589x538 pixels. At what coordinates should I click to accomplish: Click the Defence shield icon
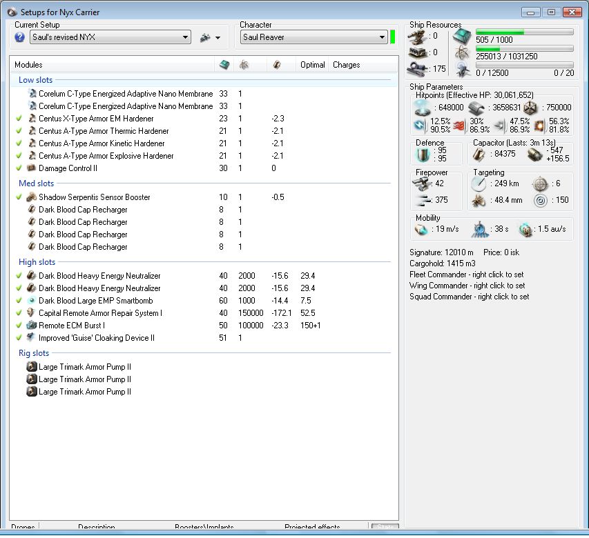click(x=423, y=155)
